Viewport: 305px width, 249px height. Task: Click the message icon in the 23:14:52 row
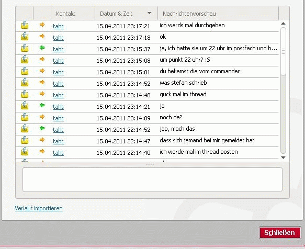pyautogui.click(x=25, y=83)
